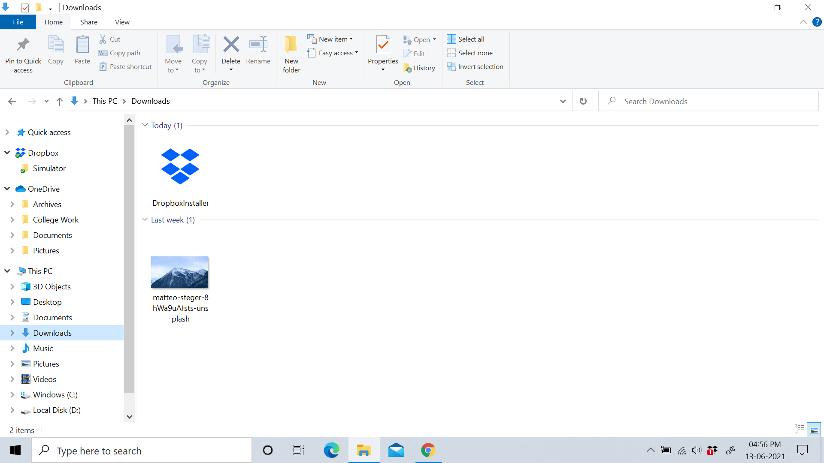This screenshot has height=463, width=824.
Task: Show recent locations dropdown arrow
Action: 46,102
